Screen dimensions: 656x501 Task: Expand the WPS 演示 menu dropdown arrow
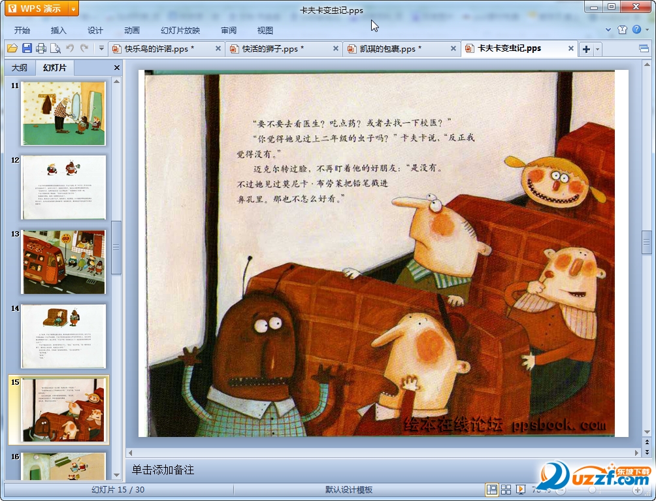tap(73, 8)
